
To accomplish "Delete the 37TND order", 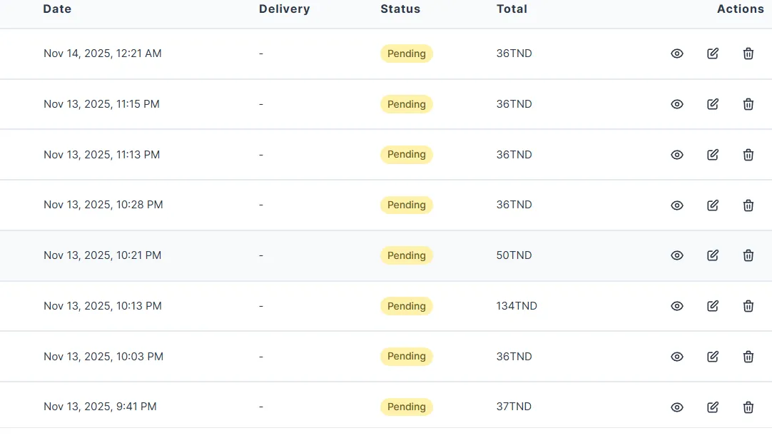I will pos(748,407).
